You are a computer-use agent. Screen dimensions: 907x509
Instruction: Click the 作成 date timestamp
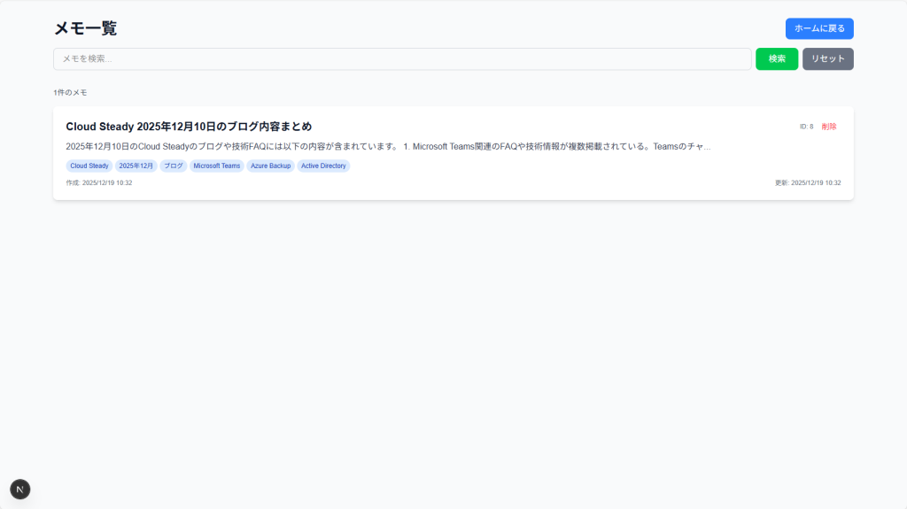(x=99, y=182)
